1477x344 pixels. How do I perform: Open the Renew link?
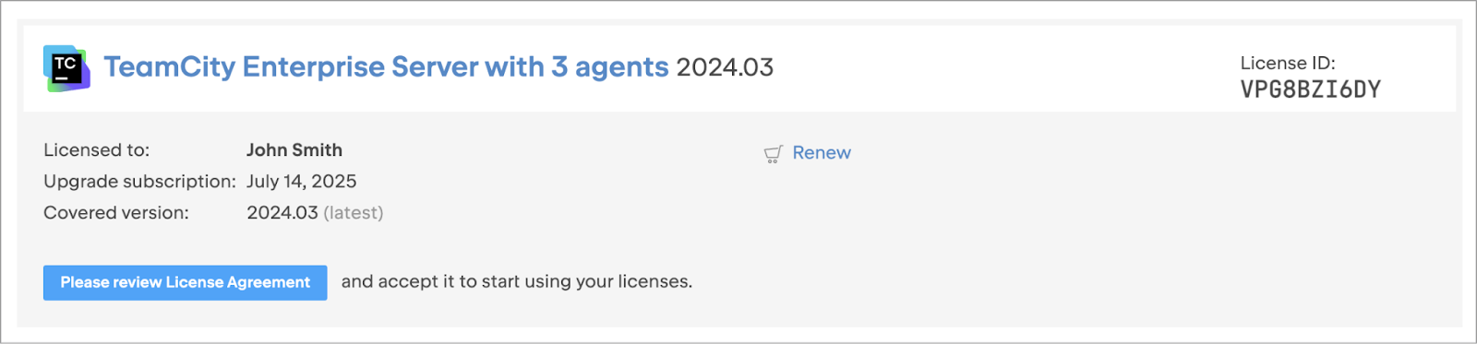(x=822, y=153)
